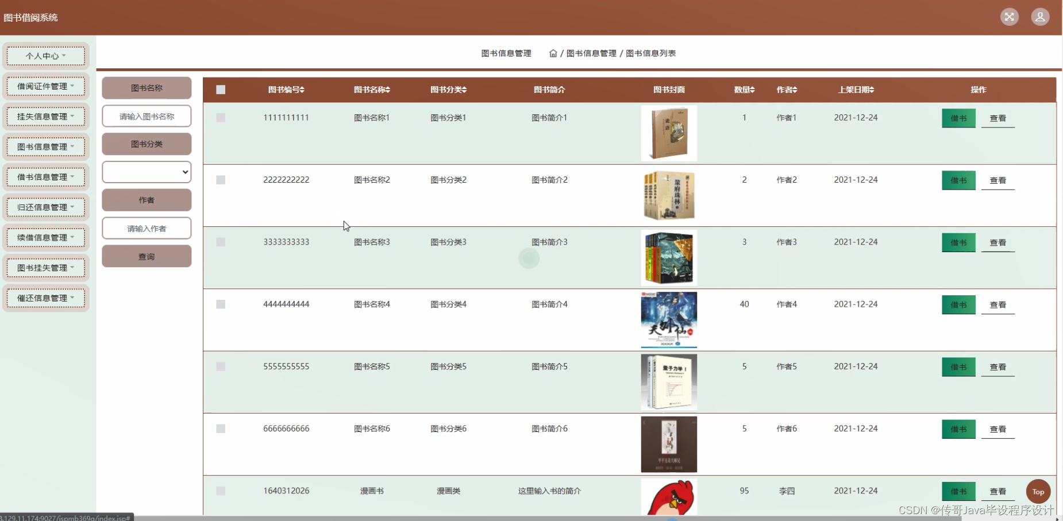The height and width of the screenshot is (521, 1063).
Task: Sort the table by 图书编号 column arrows
Action: tap(303, 90)
